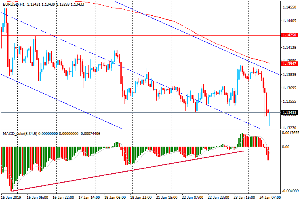The image size is (299, 202).
Task: Click the 16 Jan 06:00 time label
Action: pyautogui.click(x=37, y=197)
